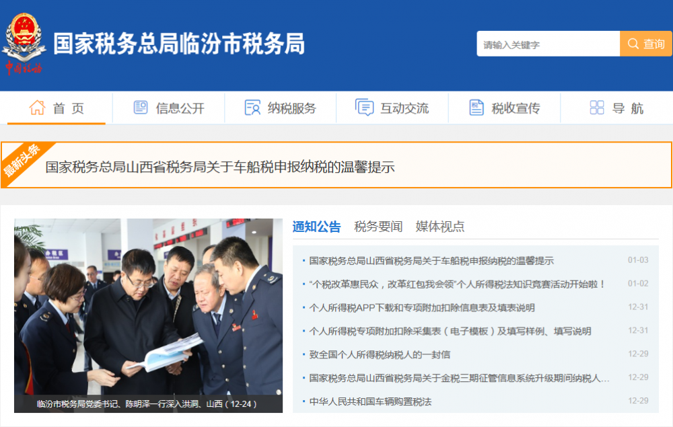Open the 最新头条 vehicle tax headline banner
This screenshot has width=673, height=427.
click(336, 165)
